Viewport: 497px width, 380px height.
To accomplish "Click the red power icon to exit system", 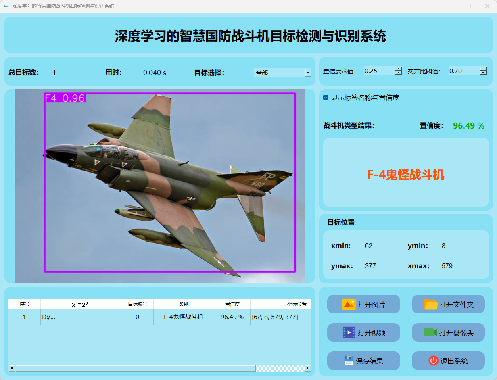I will tap(433, 361).
